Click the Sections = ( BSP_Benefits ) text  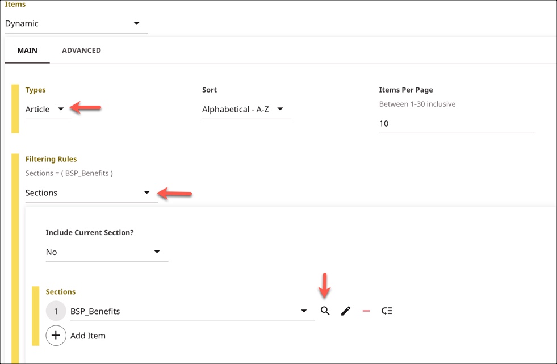click(69, 173)
